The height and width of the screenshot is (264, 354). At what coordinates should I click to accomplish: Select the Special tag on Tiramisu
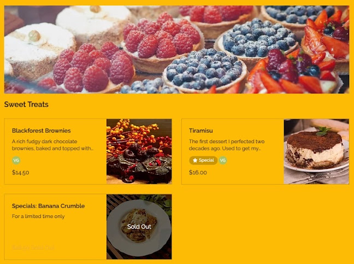click(203, 160)
